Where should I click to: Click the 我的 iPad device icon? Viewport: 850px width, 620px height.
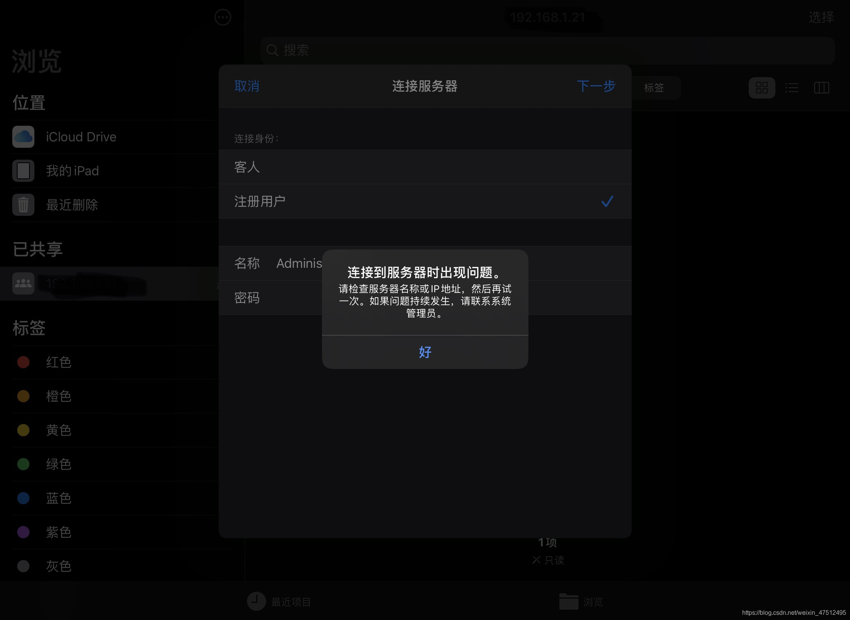(23, 171)
